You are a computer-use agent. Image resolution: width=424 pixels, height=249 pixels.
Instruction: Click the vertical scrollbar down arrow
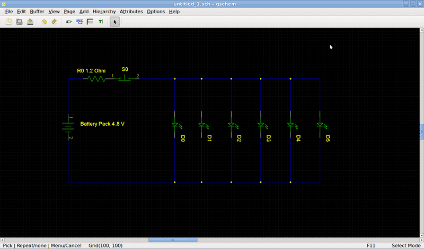(x=421, y=235)
